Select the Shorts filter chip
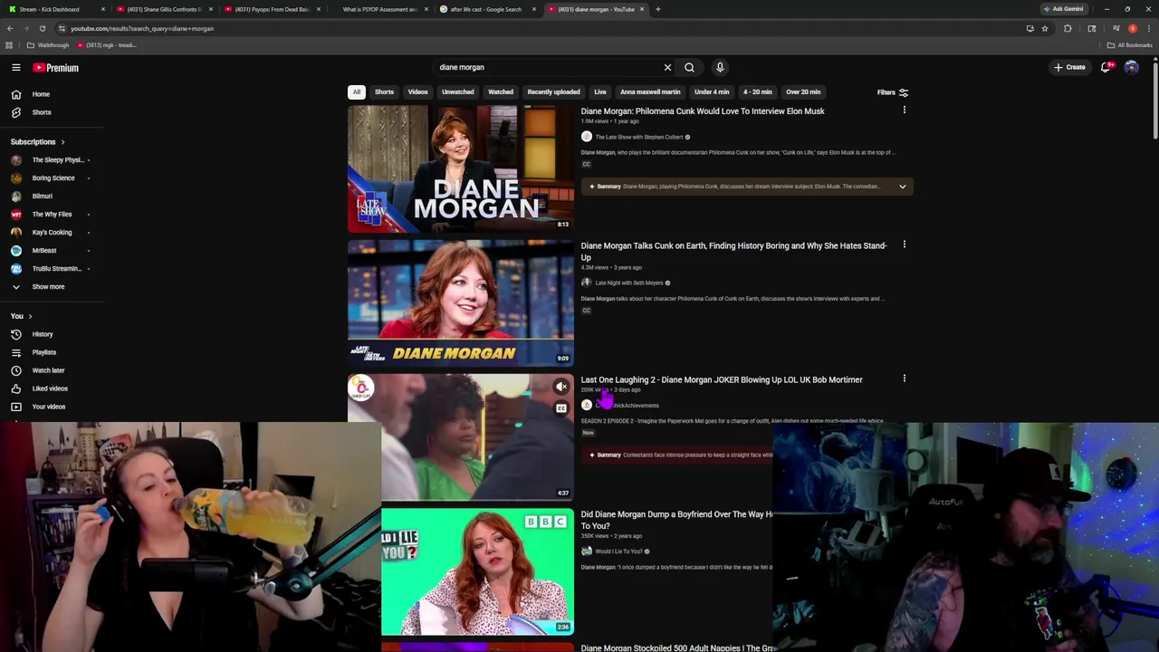Viewport: 1159px width, 652px height. 384,91
